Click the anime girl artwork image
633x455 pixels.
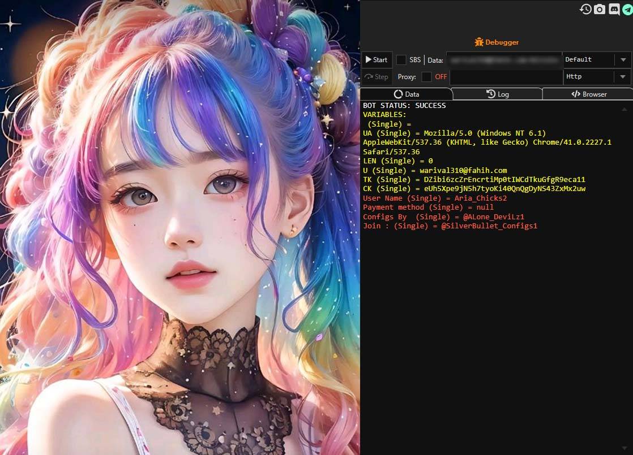coord(179,227)
